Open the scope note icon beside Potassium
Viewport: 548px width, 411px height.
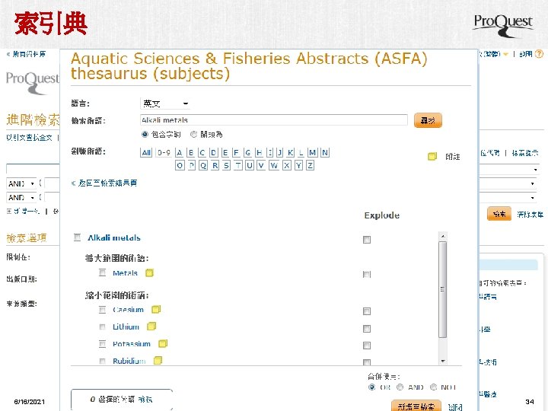point(163,343)
